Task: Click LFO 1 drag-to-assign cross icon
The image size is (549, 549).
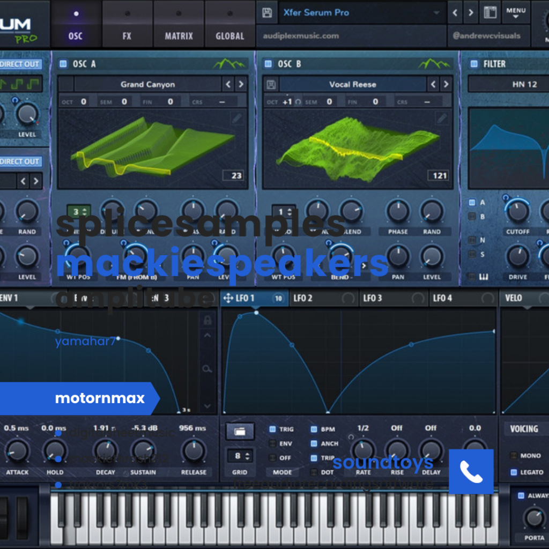Action: (228, 298)
